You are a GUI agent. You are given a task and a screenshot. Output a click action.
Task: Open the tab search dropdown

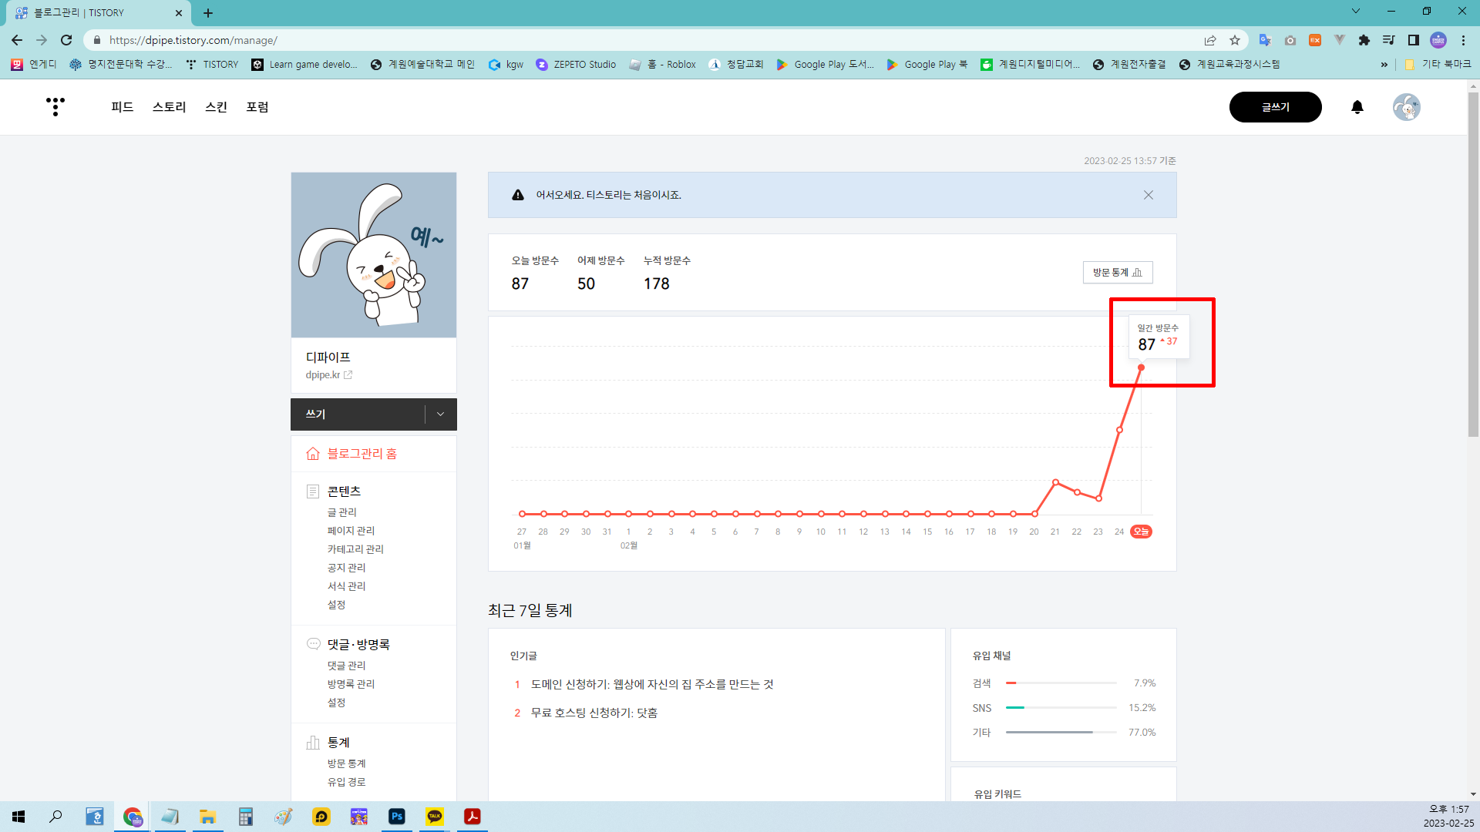pos(1355,12)
